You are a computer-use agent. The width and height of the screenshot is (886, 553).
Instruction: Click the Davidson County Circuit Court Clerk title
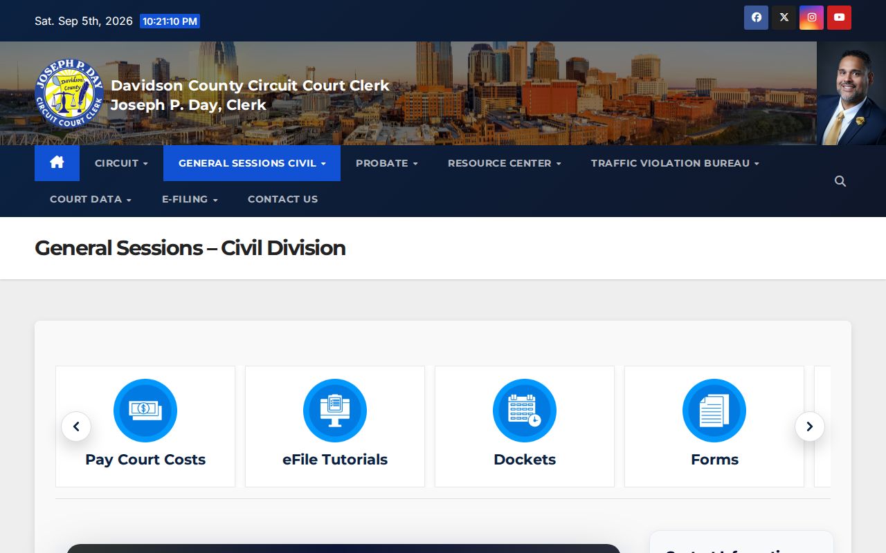point(250,86)
